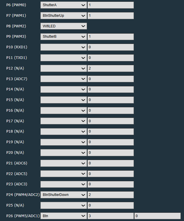The height and width of the screenshot is (221, 184).
Task: Open the P24 BtnShutterDown role dropdown
Action: (x=63, y=195)
